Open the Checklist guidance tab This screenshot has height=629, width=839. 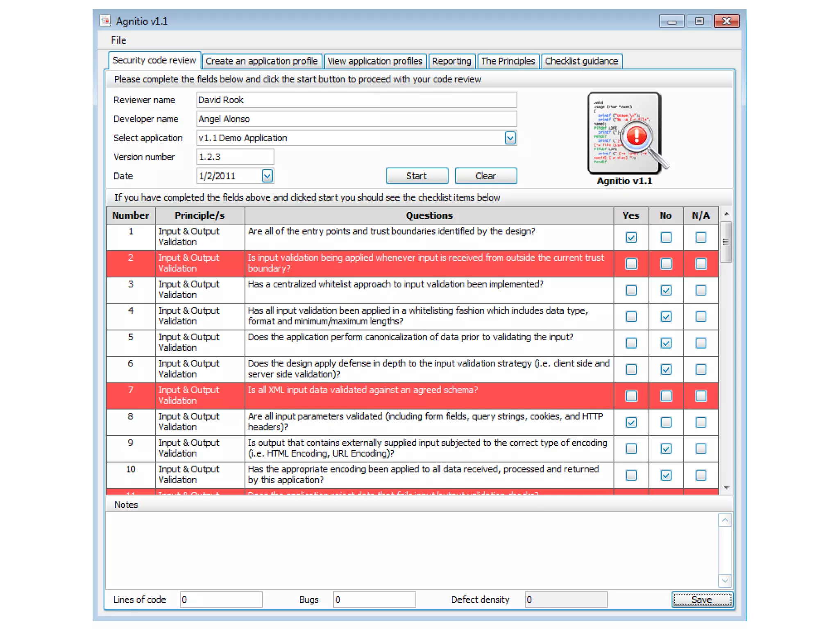[x=581, y=61]
